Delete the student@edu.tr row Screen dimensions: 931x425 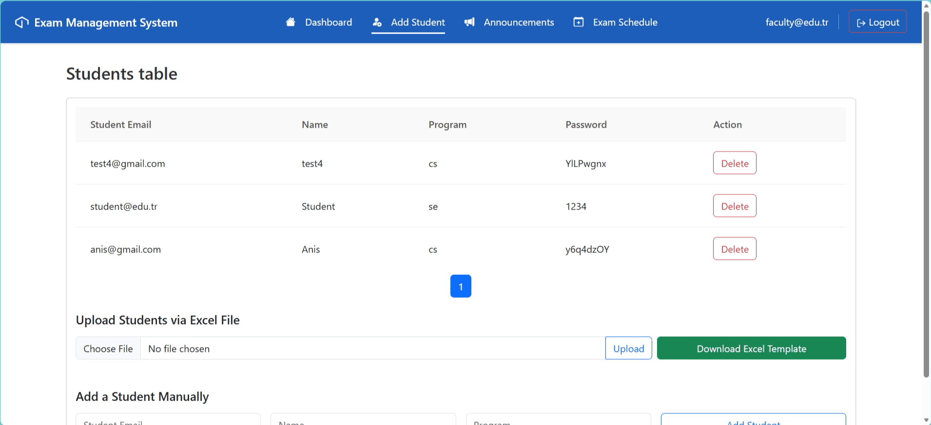point(735,206)
